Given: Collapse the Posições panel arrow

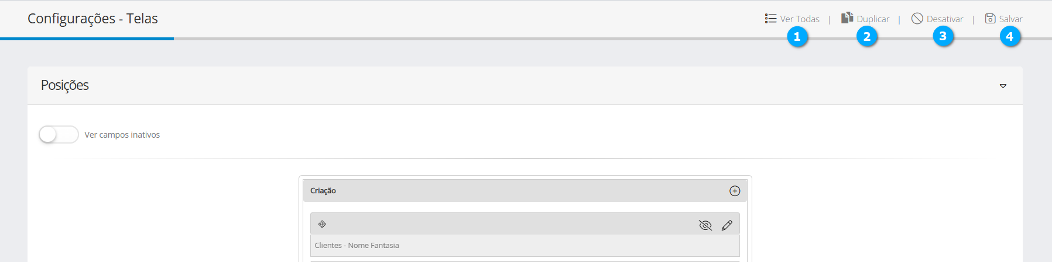Looking at the screenshot, I should (1003, 86).
